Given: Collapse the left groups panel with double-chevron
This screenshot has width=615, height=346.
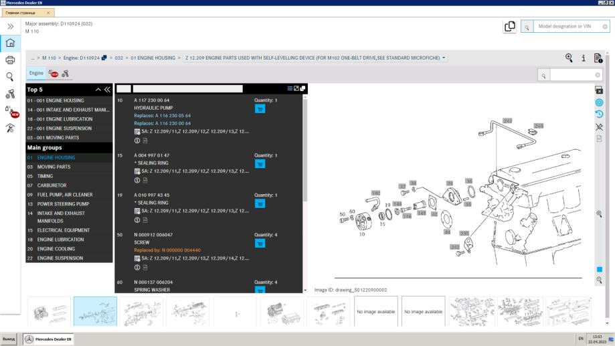Looking at the screenshot, I should click(107, 90).
